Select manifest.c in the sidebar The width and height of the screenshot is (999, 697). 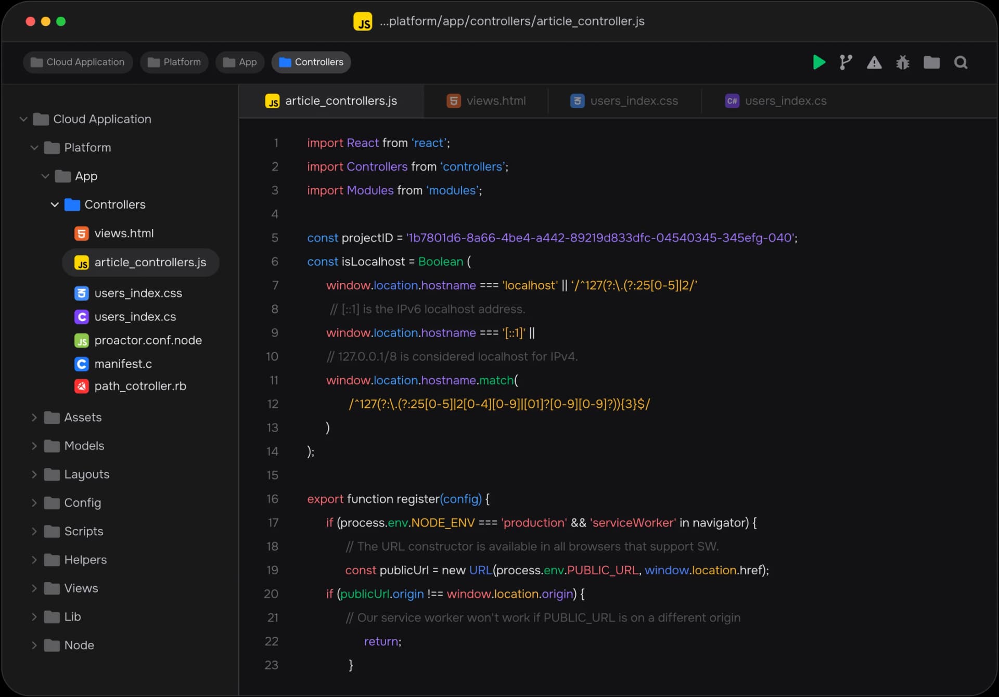(x=123, y=364)
